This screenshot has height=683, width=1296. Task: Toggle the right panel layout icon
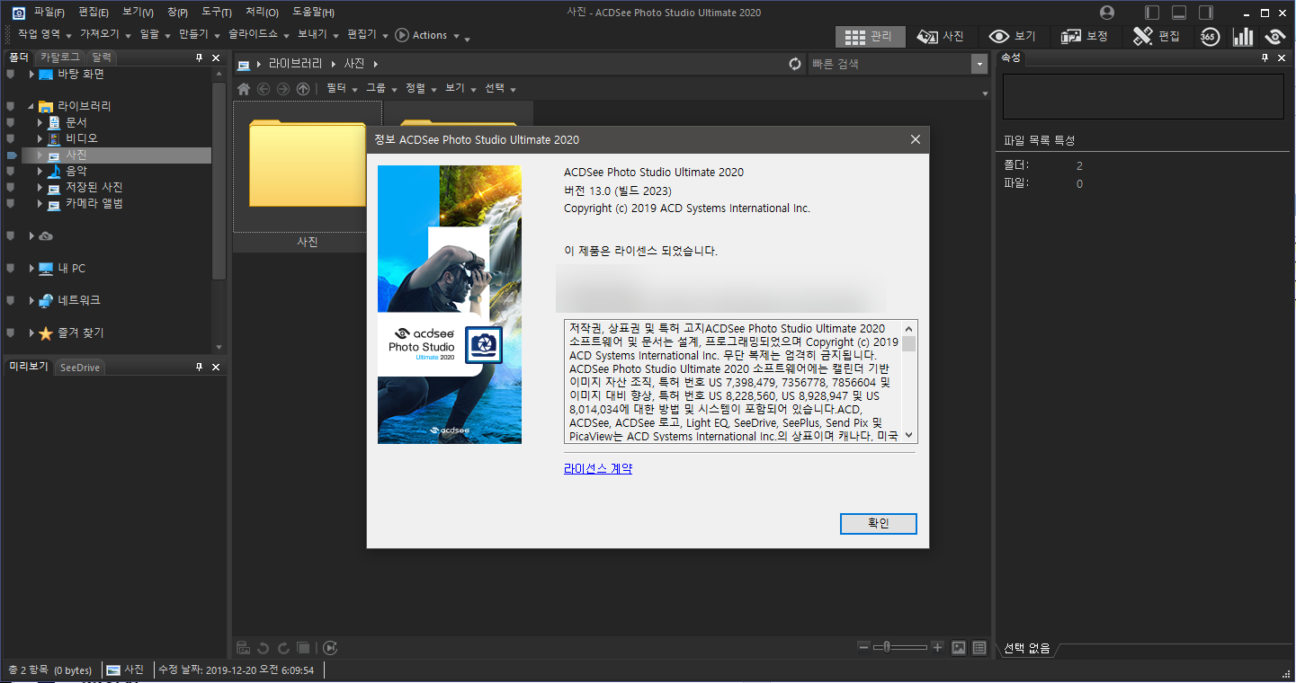(x=1206, y=13)
